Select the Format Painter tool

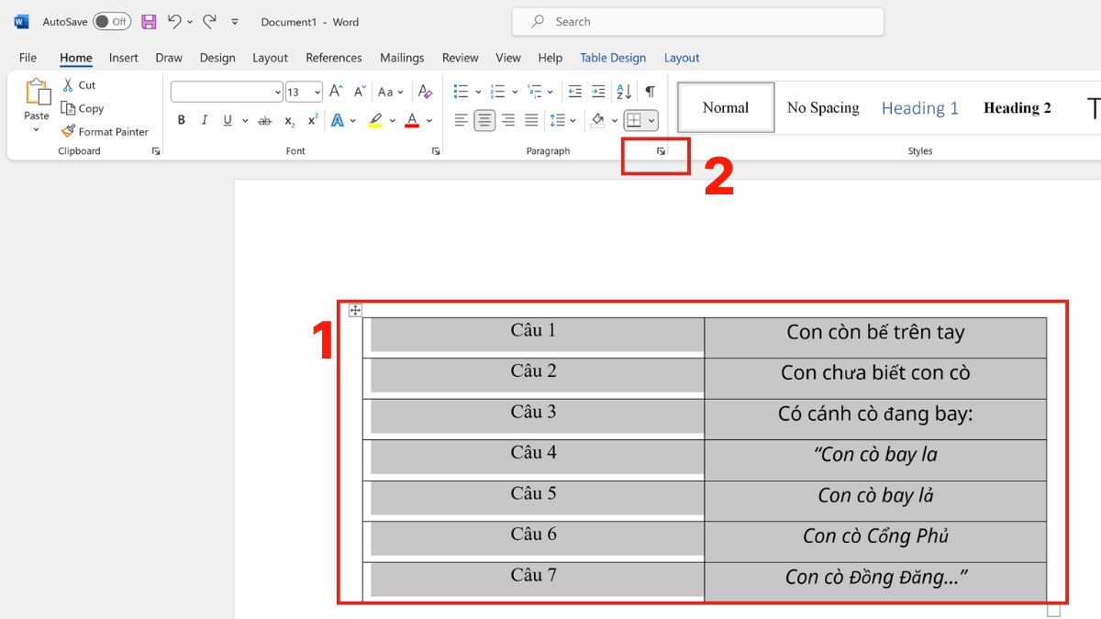coord(105,132)
